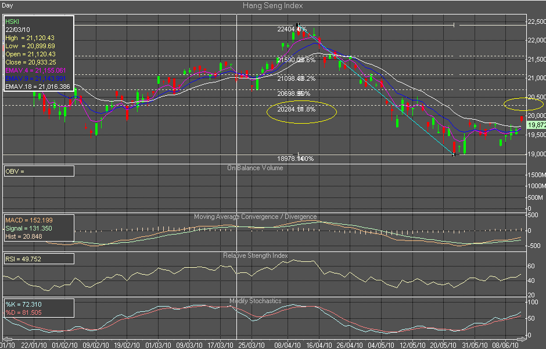Click the "Relative Strength Index" panel title
This screenshot has height=349, width=546.
tap(255, 256)
